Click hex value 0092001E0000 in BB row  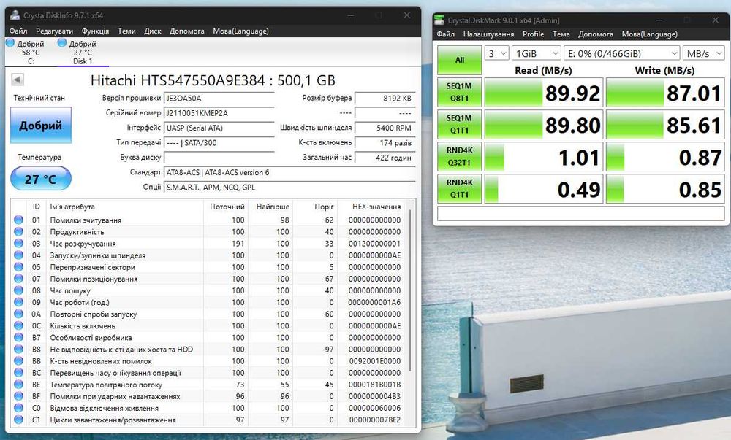(x=374, y=361)
